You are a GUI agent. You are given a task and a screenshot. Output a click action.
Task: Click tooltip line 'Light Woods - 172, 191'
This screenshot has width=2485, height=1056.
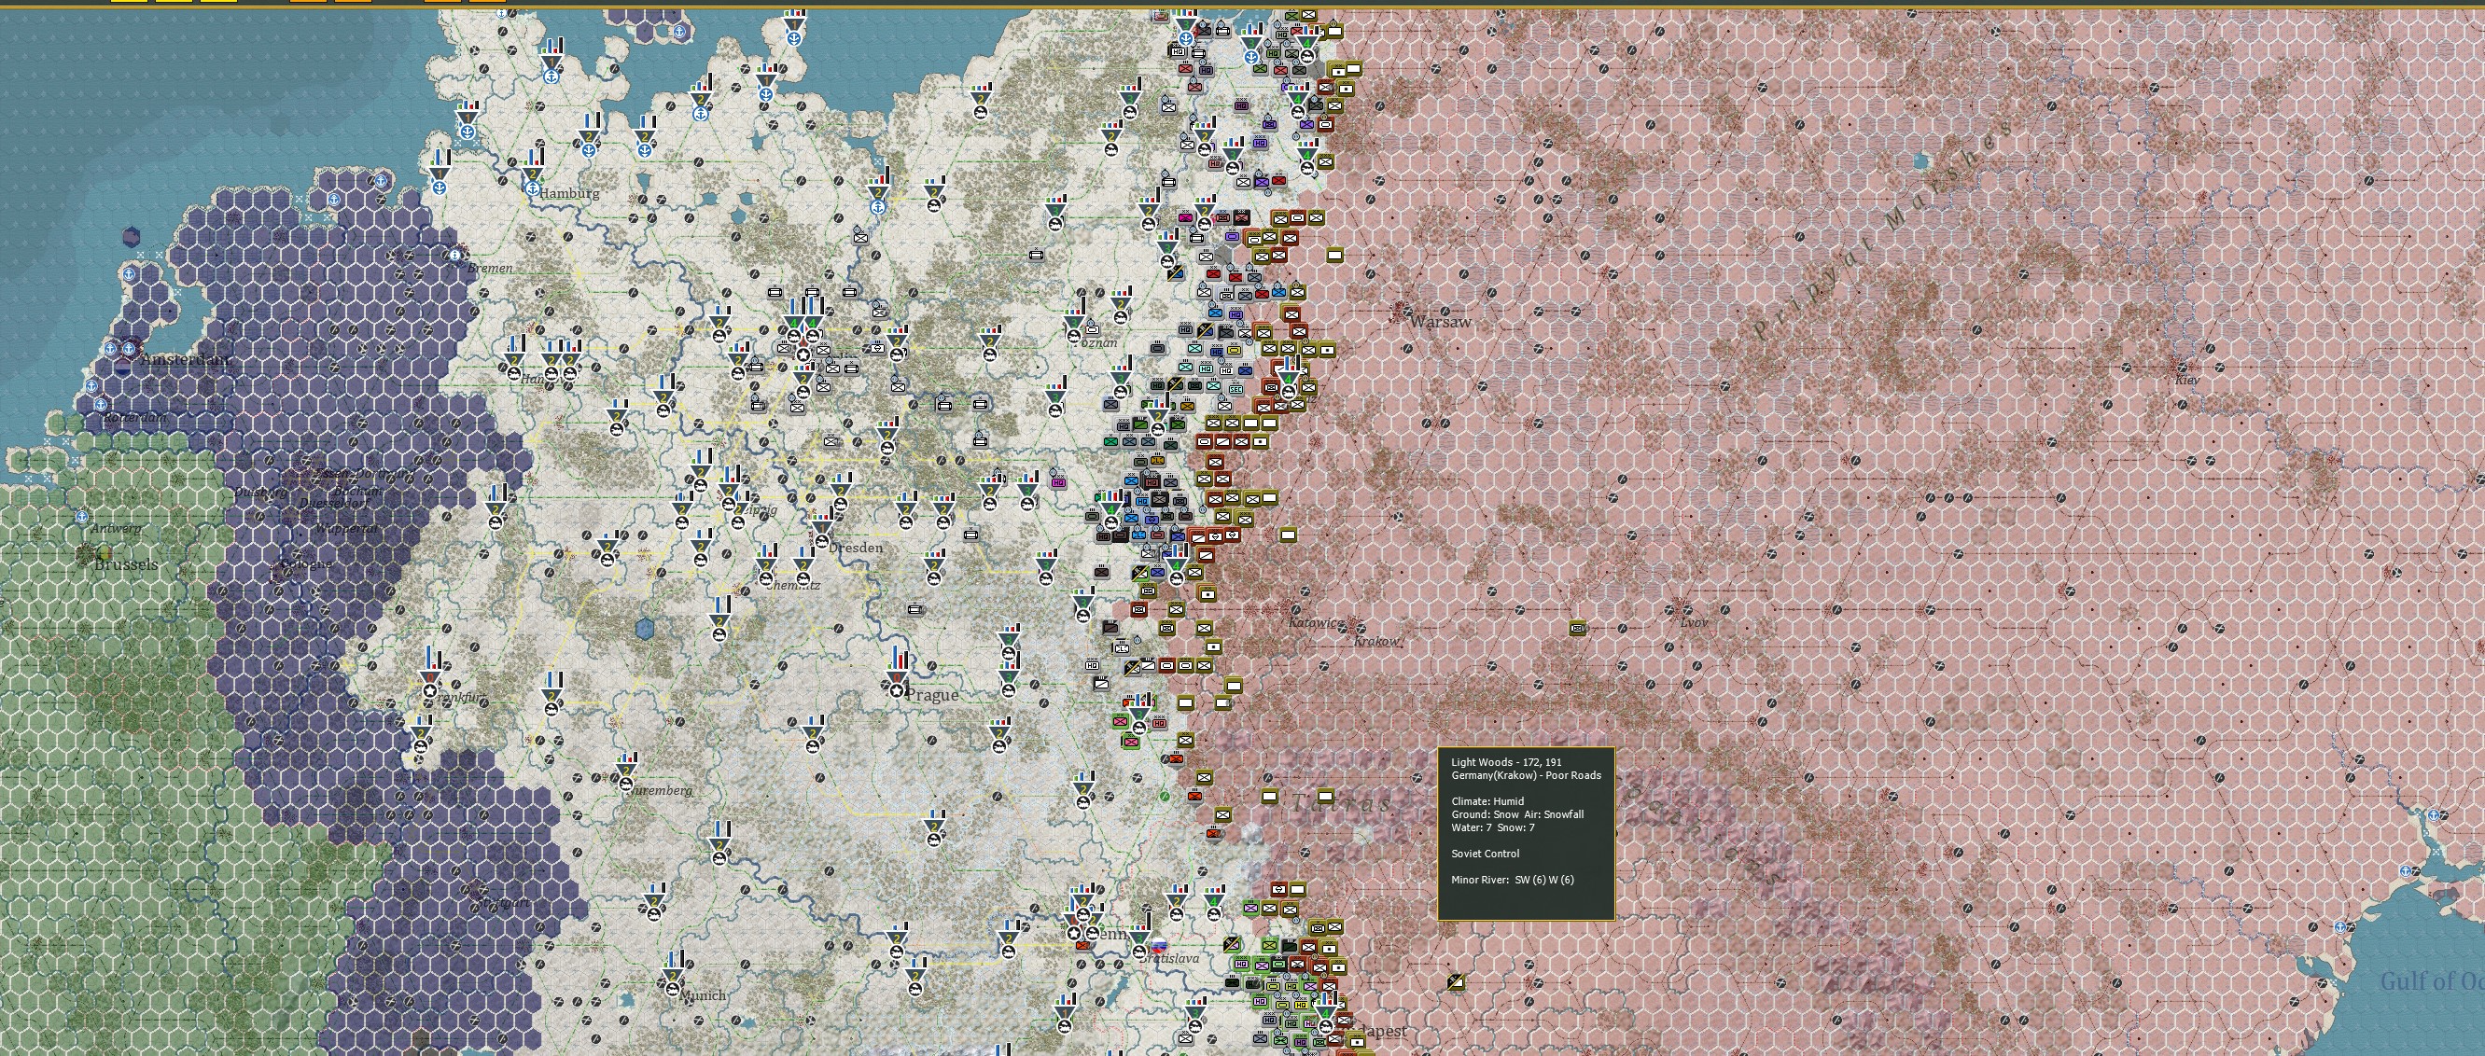(x=1506, y=762)
